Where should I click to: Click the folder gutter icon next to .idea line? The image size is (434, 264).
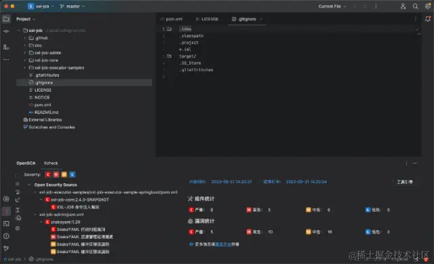coord(169,29)
